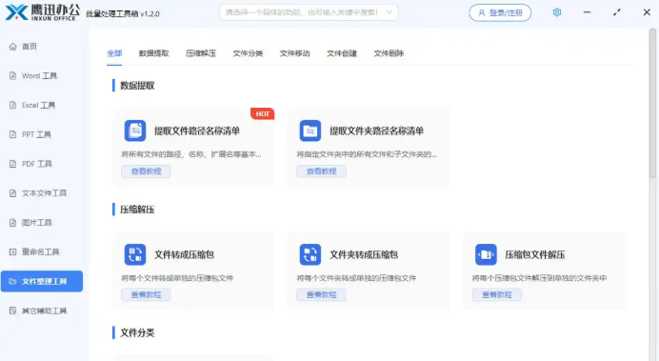Click the vertical scrollbar thumb
This screenshot has height=361, width=659.
tap(652, 103)
